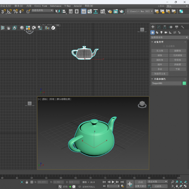This screenshot has height=189, width=189.
Task: Open the Rendered Frame Window icon
Action: coord(116,11)
